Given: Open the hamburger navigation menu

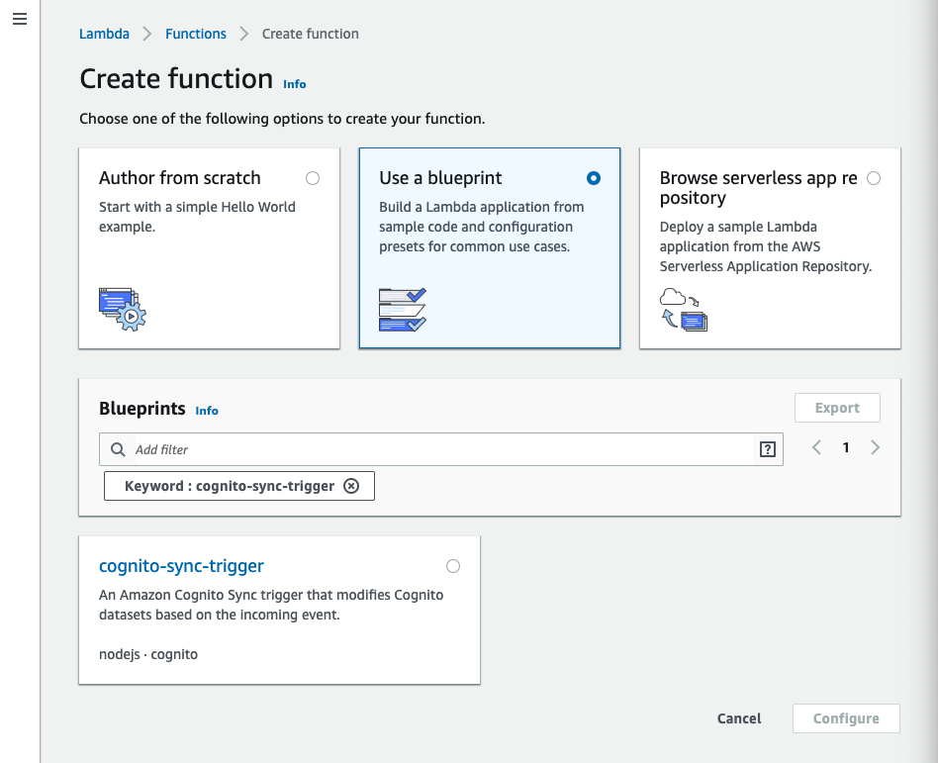Looking at the screenshot, I should 20,19.
